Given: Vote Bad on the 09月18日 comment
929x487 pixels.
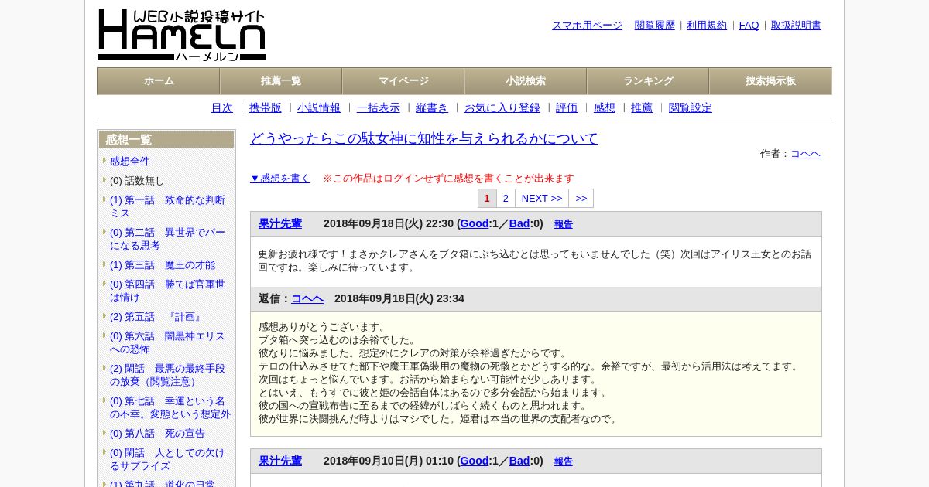Looking at the screenshot, I should pos(519,224).
